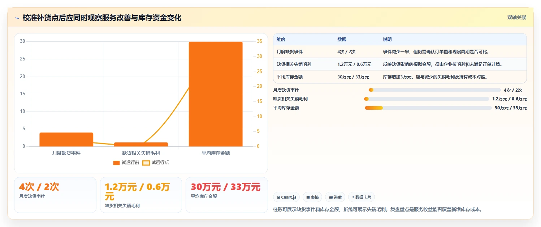The width and height of the screenshot is (541, 227).
Task: Click the footer note starting 柱形可展示
Action: click(x=378, y=209)
